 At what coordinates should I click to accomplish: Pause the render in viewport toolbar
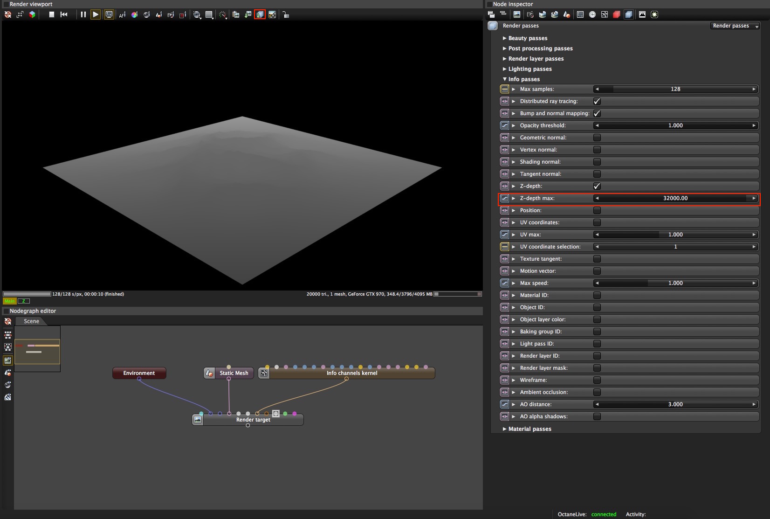click(x=83, y=14)
